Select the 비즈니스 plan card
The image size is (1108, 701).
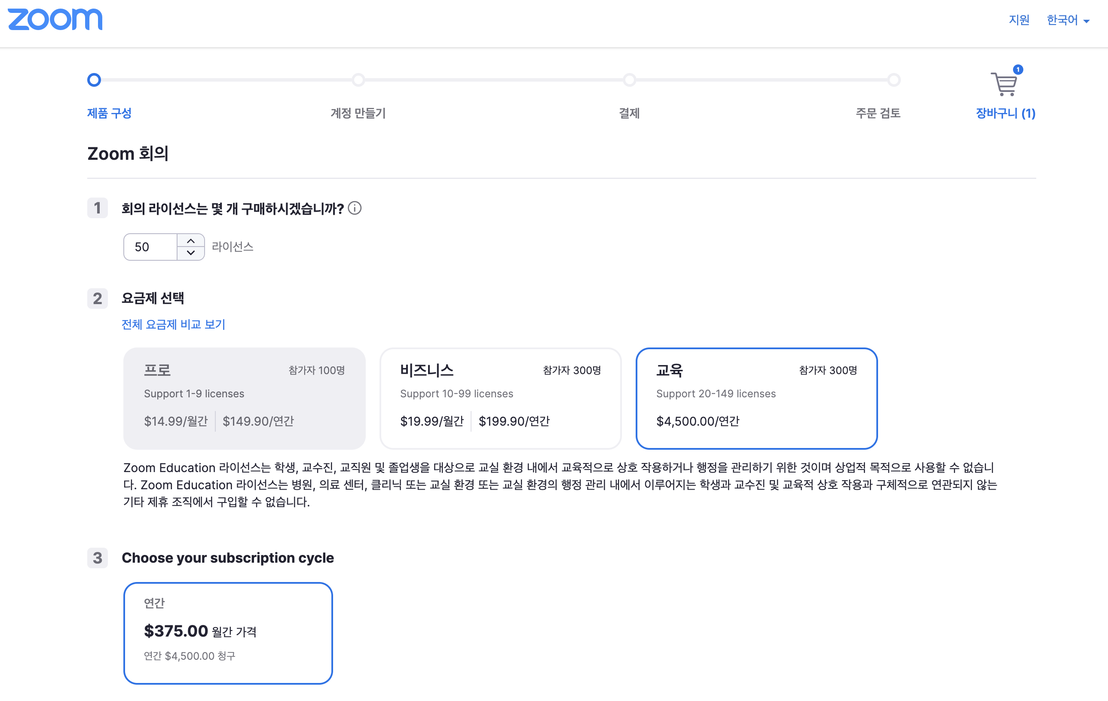[500, 398]
